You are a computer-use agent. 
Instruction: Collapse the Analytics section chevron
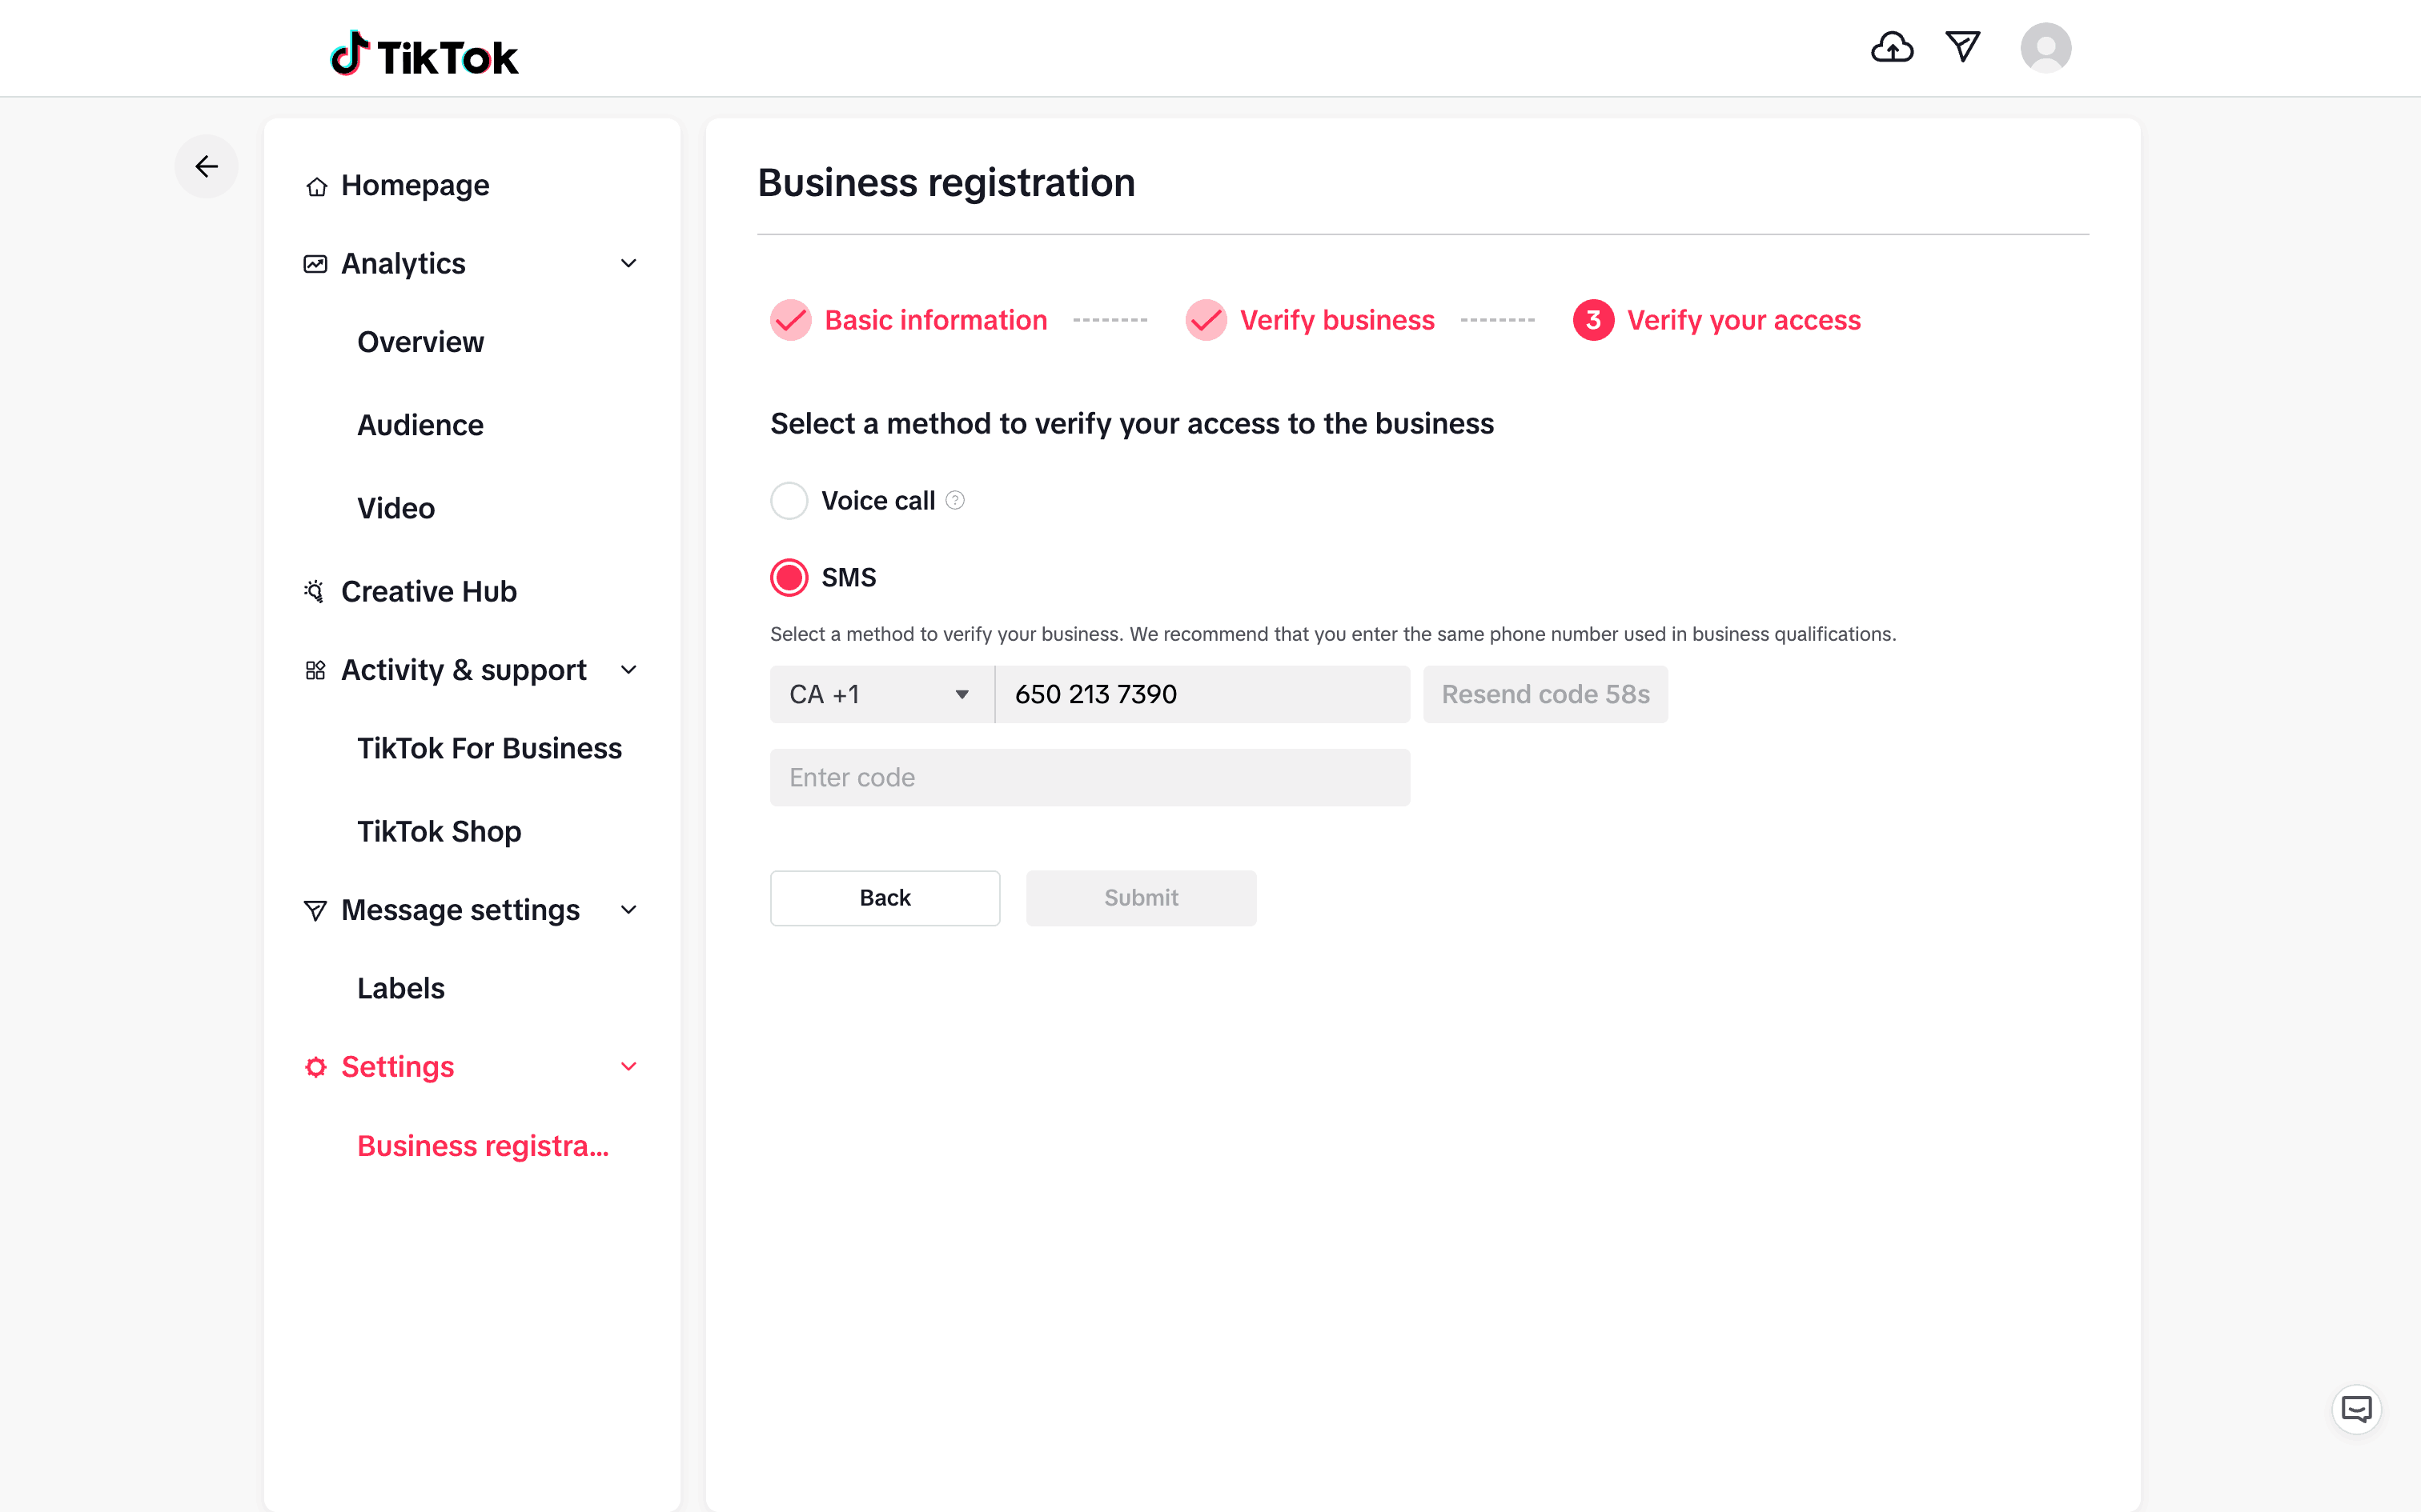tap(628, 263)
